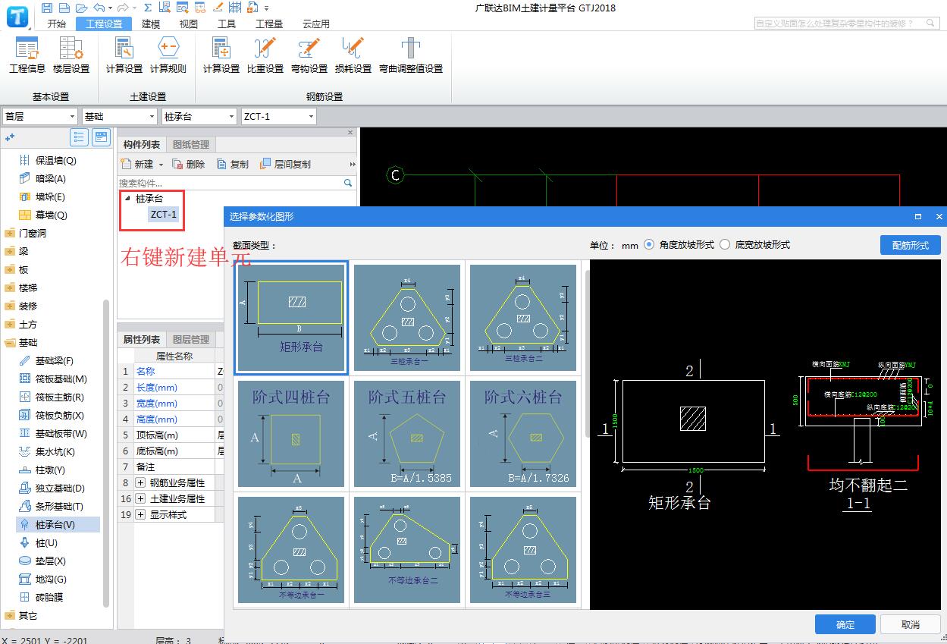The height and width of the screenshot is (644, 947).
Task: Click 删除 in component list toolbar
Action: (x=189, y=164)
